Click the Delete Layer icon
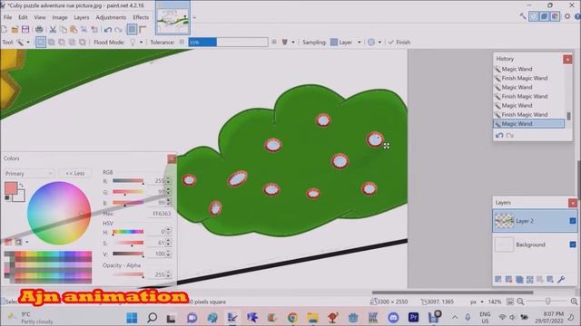Viewport: 581px width, 326px height. tap(508, 280)
